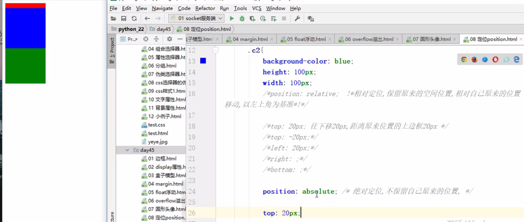524x222 pixels.
Task: Open page in Firefox browser icon
Action: [475, 60]
